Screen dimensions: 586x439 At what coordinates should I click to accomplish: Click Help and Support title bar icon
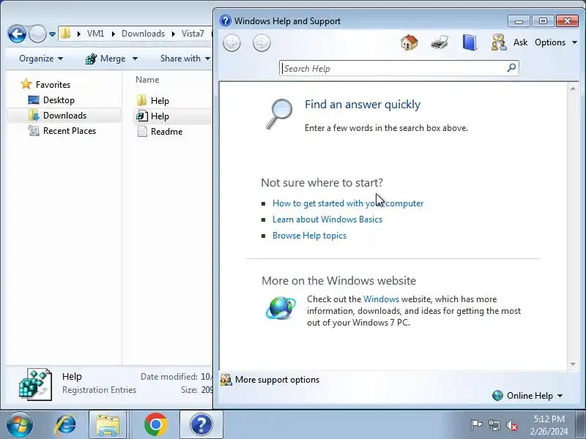coord(226,20)
